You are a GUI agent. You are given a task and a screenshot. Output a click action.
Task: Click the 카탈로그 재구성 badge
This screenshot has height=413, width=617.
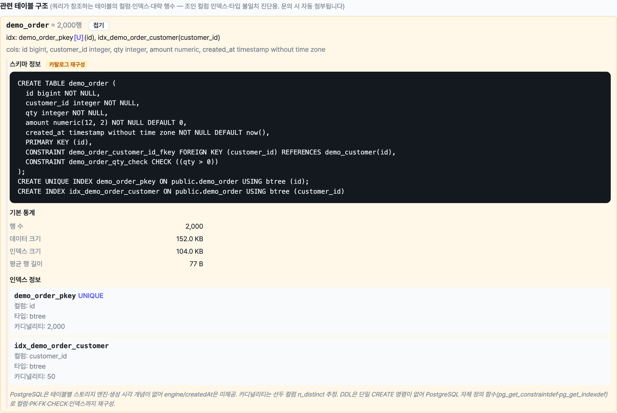tap(67, 65)
